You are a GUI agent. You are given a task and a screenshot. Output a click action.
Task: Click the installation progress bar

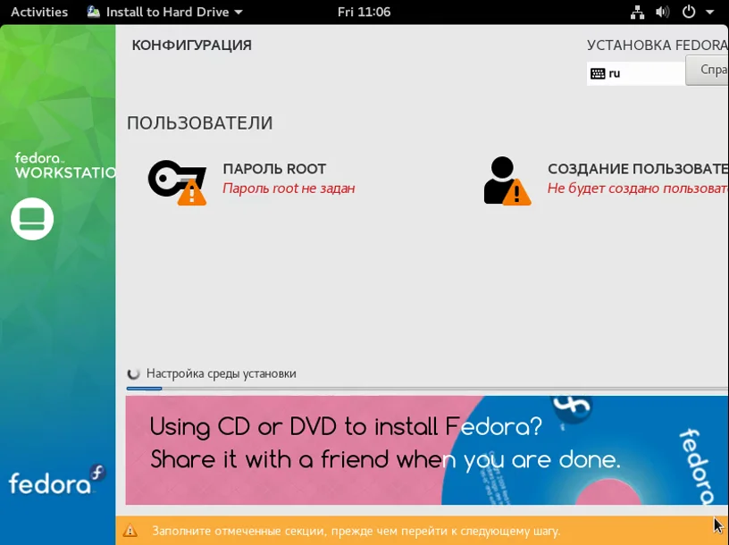pyautogui.click(x=427, y=389)
